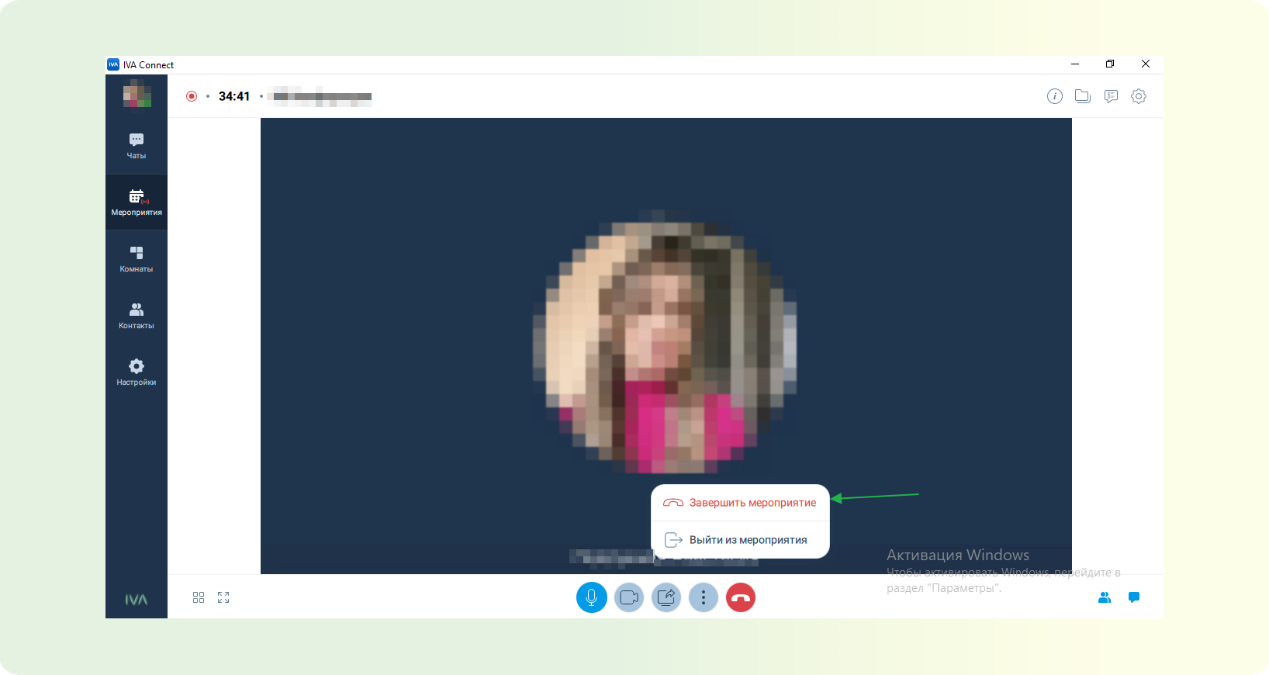
Task: Toggle the microphone button
Action: (x=592, y=597)
